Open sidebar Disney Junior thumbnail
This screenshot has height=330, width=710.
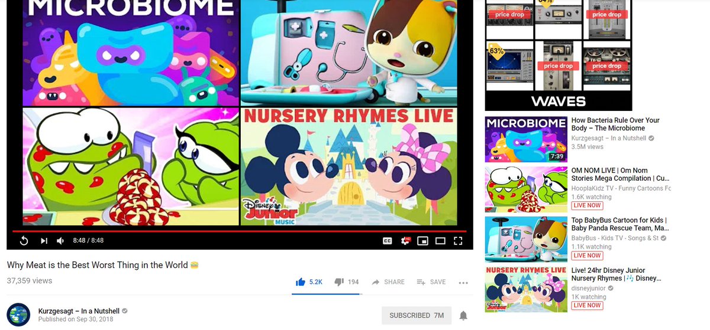[526, 289]
